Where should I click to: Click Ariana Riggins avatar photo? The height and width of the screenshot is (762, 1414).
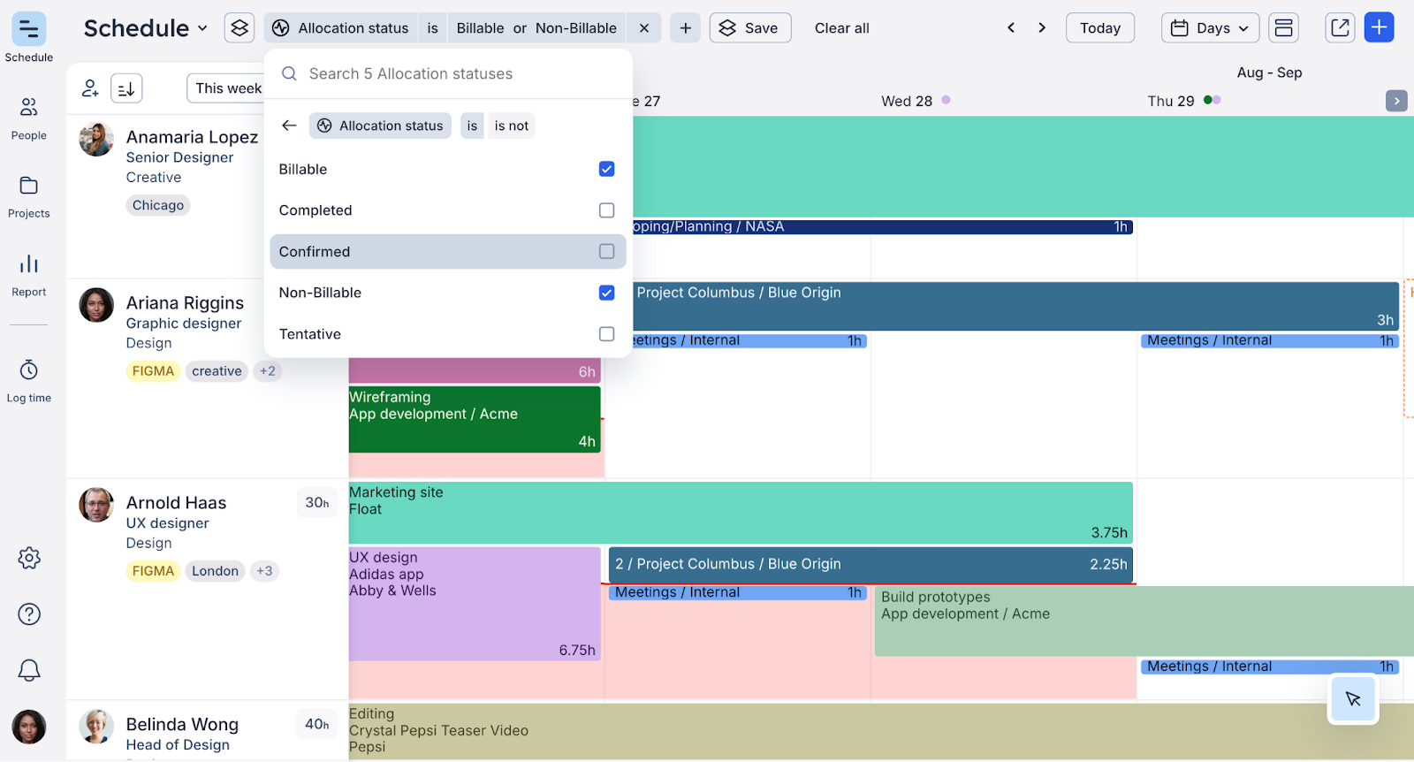click(96, 305)
